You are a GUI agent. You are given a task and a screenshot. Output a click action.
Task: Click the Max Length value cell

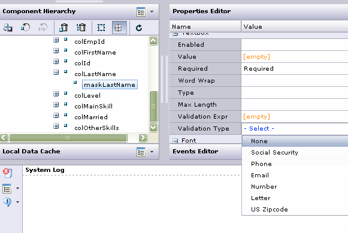tap(295, 105)
